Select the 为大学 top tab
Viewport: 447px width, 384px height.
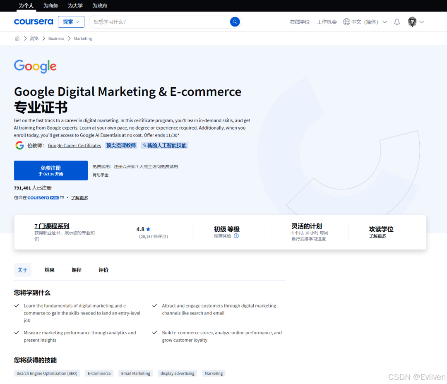point(75,6)
